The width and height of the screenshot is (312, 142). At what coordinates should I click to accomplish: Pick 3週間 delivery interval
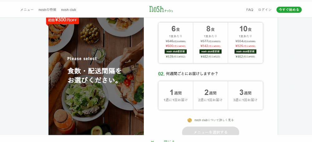[245, 95]
